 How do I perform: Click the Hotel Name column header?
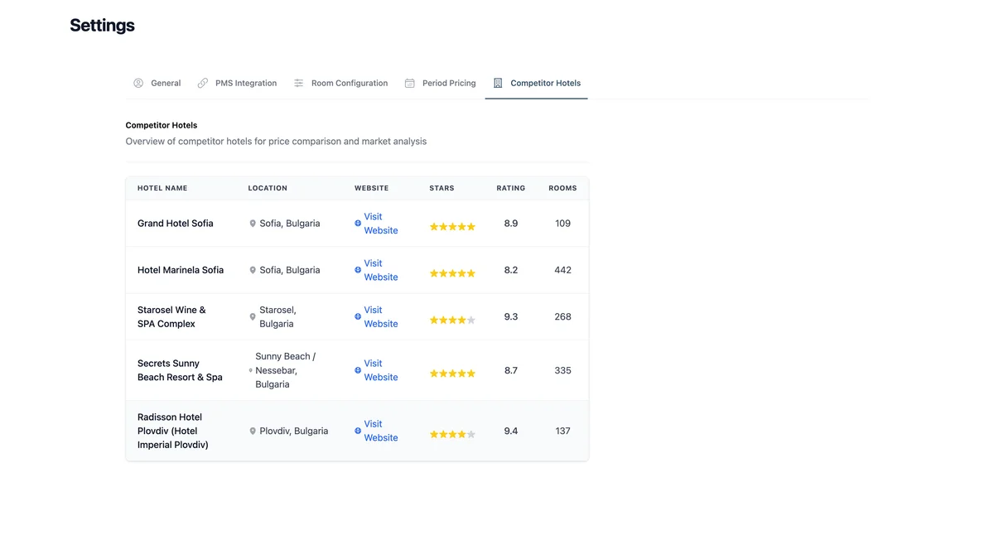coord(162,188)
